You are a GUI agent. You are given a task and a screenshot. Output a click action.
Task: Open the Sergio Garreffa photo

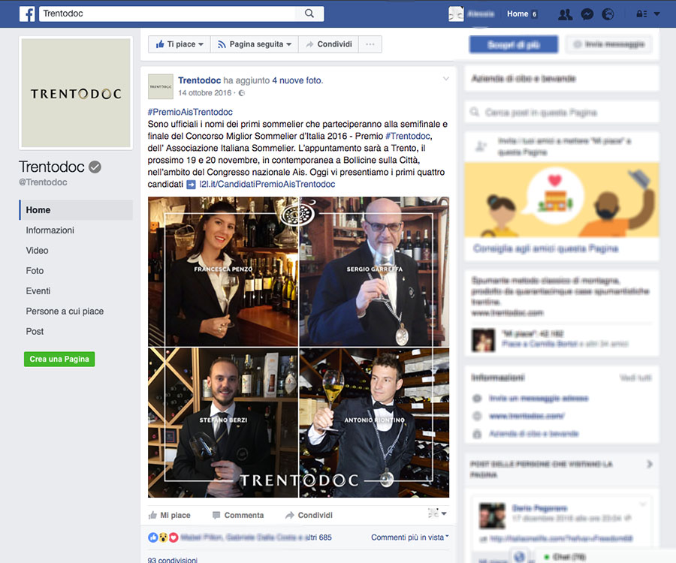[x=375, y=272]
